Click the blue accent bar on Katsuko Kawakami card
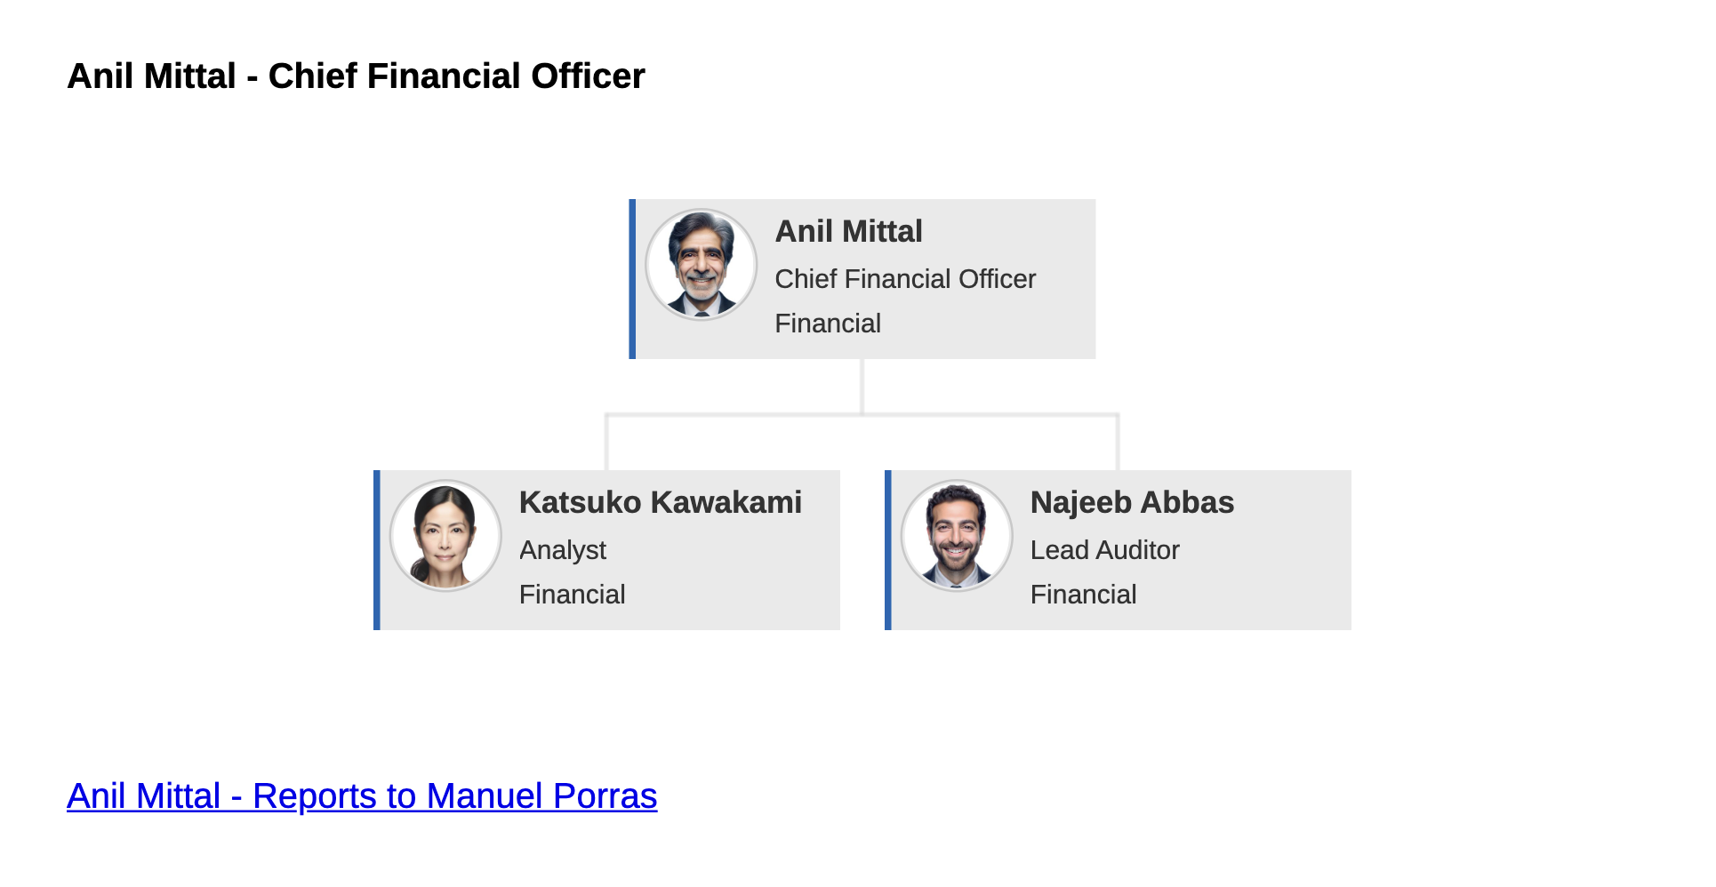The height and width of the screenshot is (887, 1716). (x=377, y=550)
